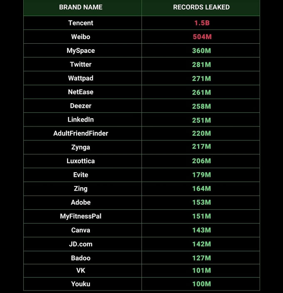The width and height of the screenshot is (283, 293).
Task: Click the JD.com brand name
Action: pyautogui.click(x=81, y=244)
